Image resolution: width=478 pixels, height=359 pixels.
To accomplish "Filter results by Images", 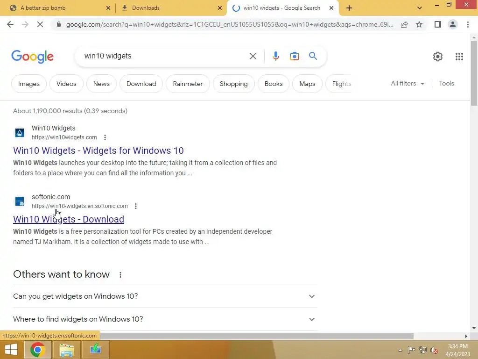I will pyautogui.click(x=29, y=84).
